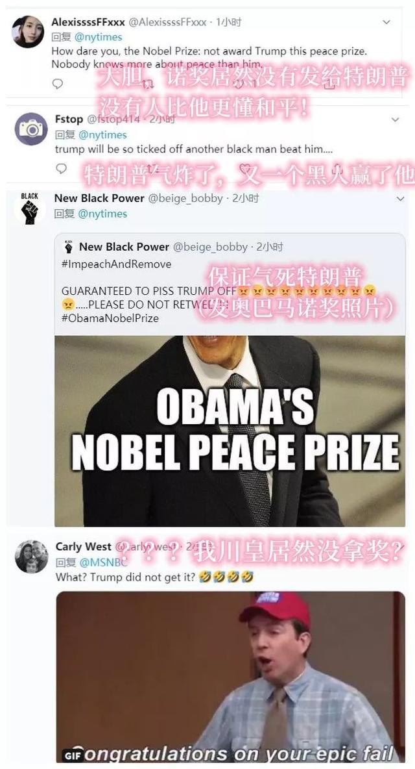415x769 pixels.
Task: Click the reply icon under AlexissssFFxxx's tweet
Action: point(58,84)
